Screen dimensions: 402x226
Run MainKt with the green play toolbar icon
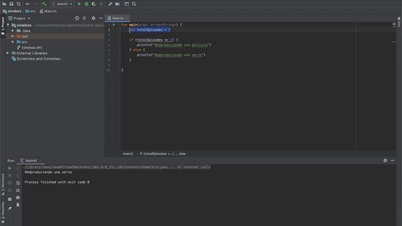coord(79,4)
